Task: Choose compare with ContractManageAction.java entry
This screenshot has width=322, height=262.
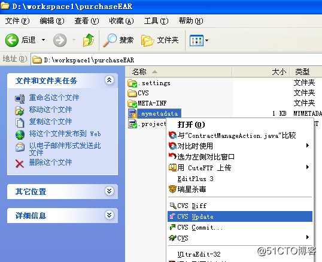Action: tap(240, 135)
